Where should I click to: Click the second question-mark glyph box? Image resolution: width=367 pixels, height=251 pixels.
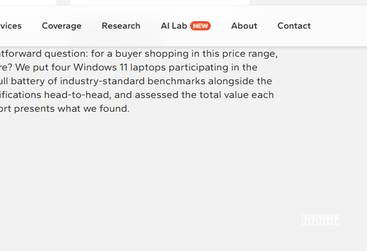pos(313,220)
